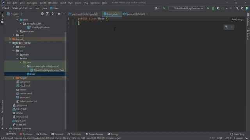Viewport: 250px width, 140px height.
Task: Collapse the ticket-portal module folder
Action: pos(10,43)
